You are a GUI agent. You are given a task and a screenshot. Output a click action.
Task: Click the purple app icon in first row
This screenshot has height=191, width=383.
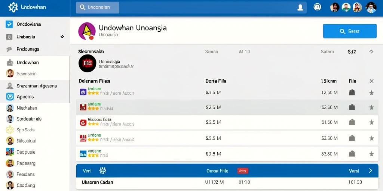pyautogui.click(x=83, y=92)
